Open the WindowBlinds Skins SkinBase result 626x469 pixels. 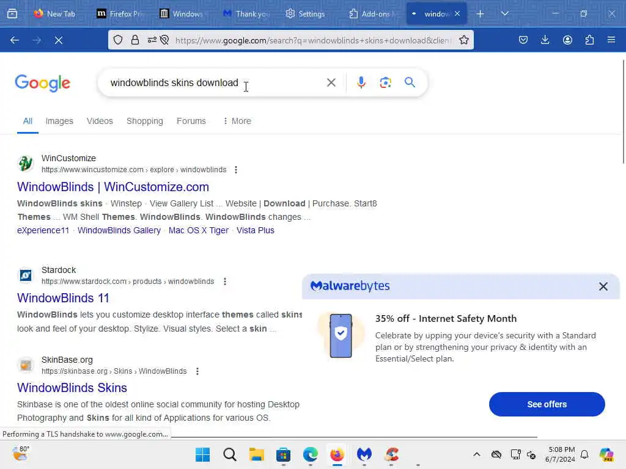click(x=72, y=388)
